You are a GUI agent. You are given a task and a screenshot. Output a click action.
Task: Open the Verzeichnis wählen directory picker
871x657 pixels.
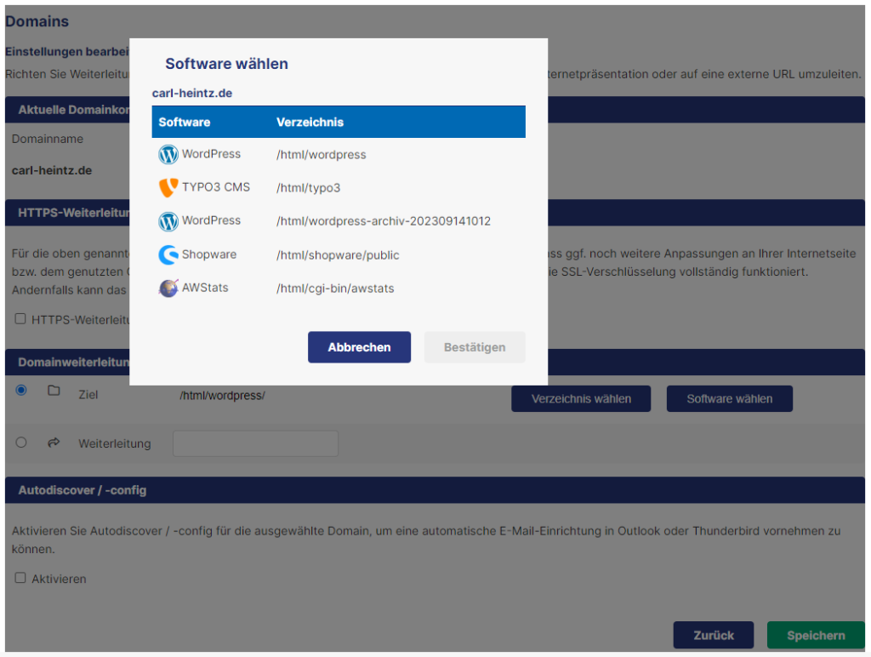[581, 398]
